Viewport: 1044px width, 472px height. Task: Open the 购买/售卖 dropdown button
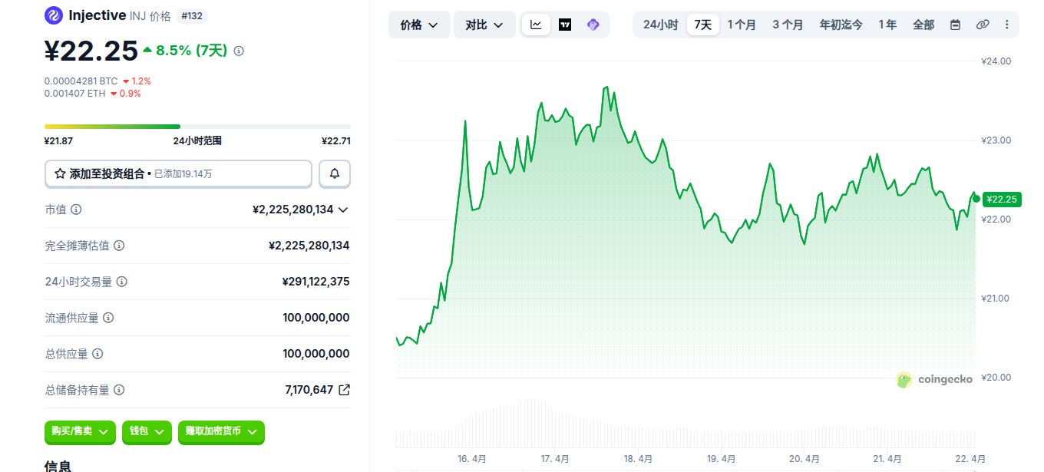(x=81, y=432)
